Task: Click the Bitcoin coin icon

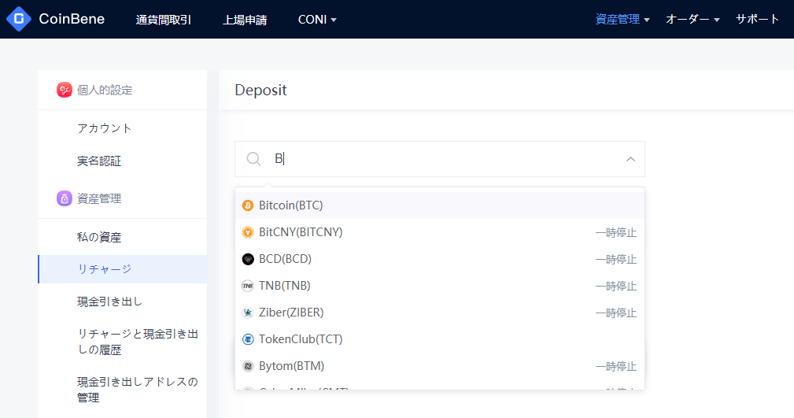Action: click(x=248, y=205)
